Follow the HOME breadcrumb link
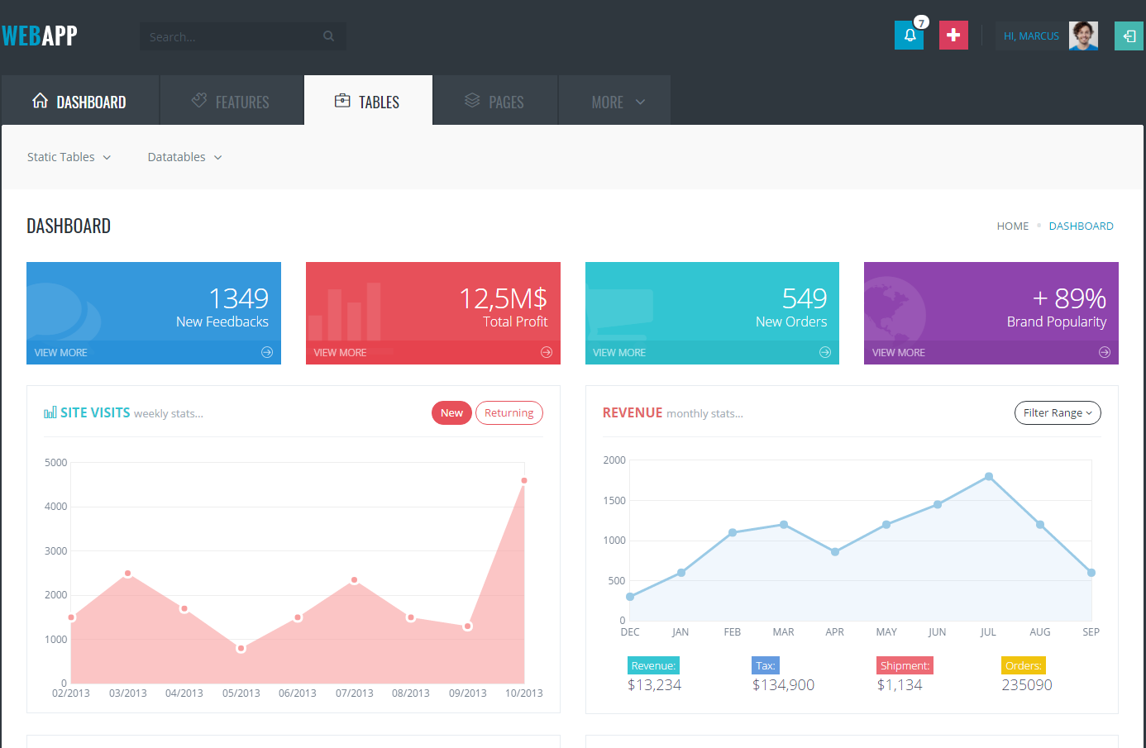Viewport: 1146px width, 748px height. pos(1012,226)
